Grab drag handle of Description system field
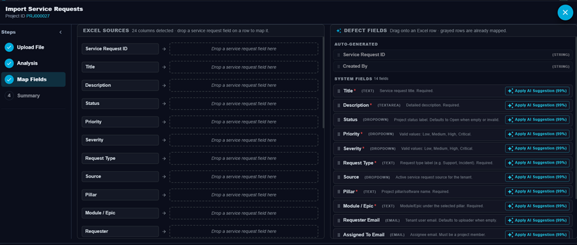 pyautogui.click(x=338, y=105)
